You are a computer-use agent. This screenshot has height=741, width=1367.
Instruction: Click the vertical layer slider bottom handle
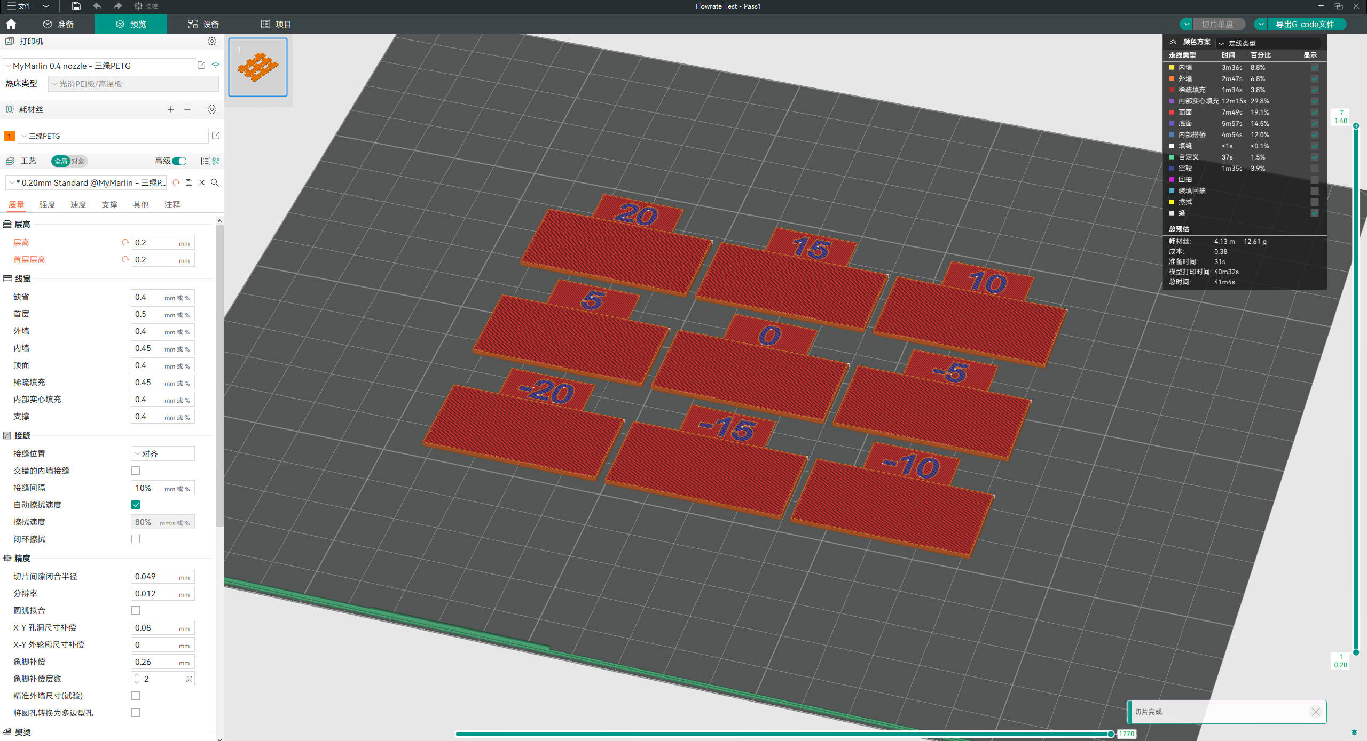click(x=1356, y=652)
